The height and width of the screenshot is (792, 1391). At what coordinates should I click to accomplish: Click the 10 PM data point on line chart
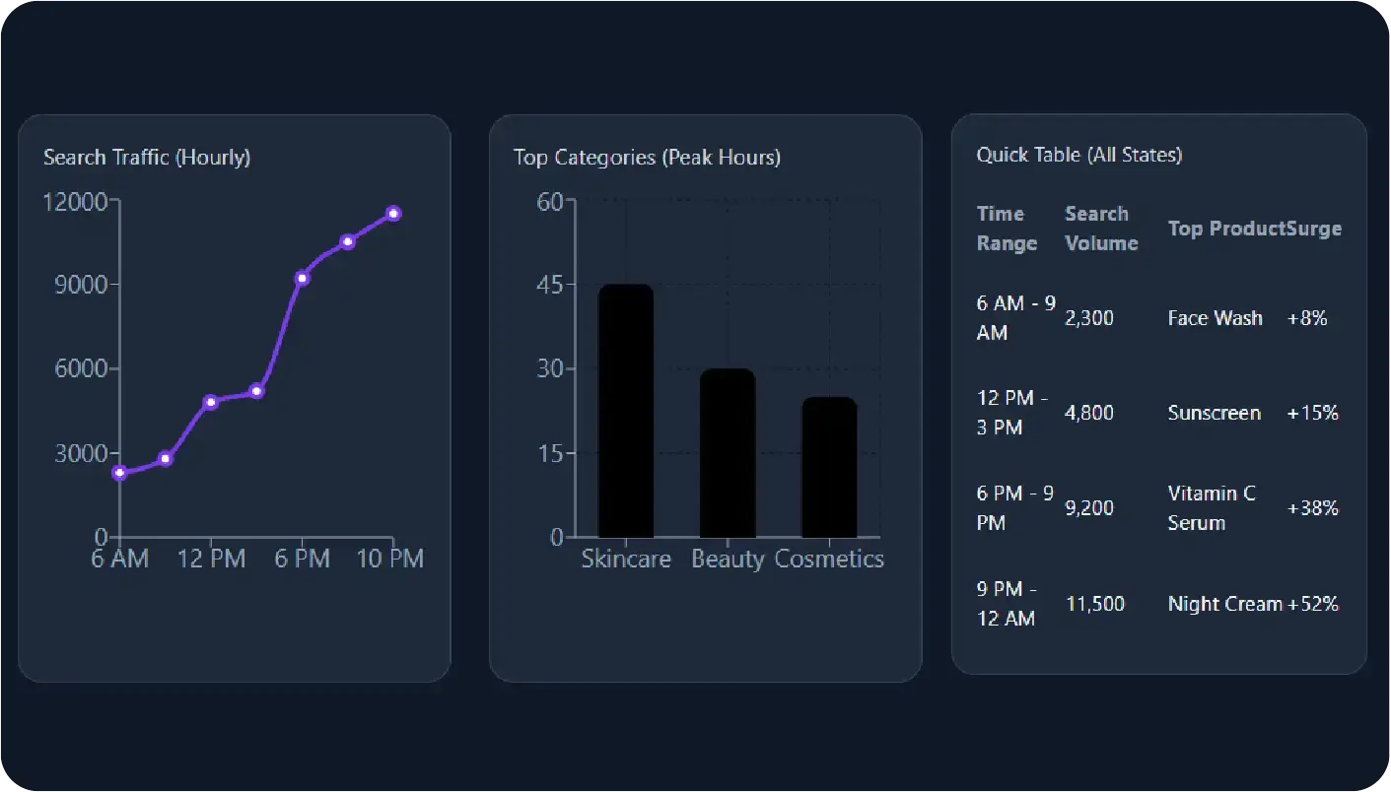(x=393, y=213)
